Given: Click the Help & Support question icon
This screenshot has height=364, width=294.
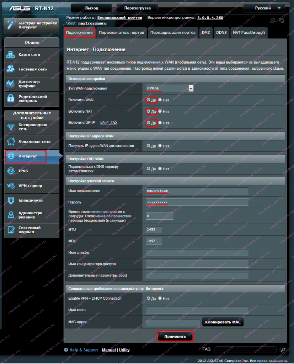Looking at the screenshot, I should 66,350.
